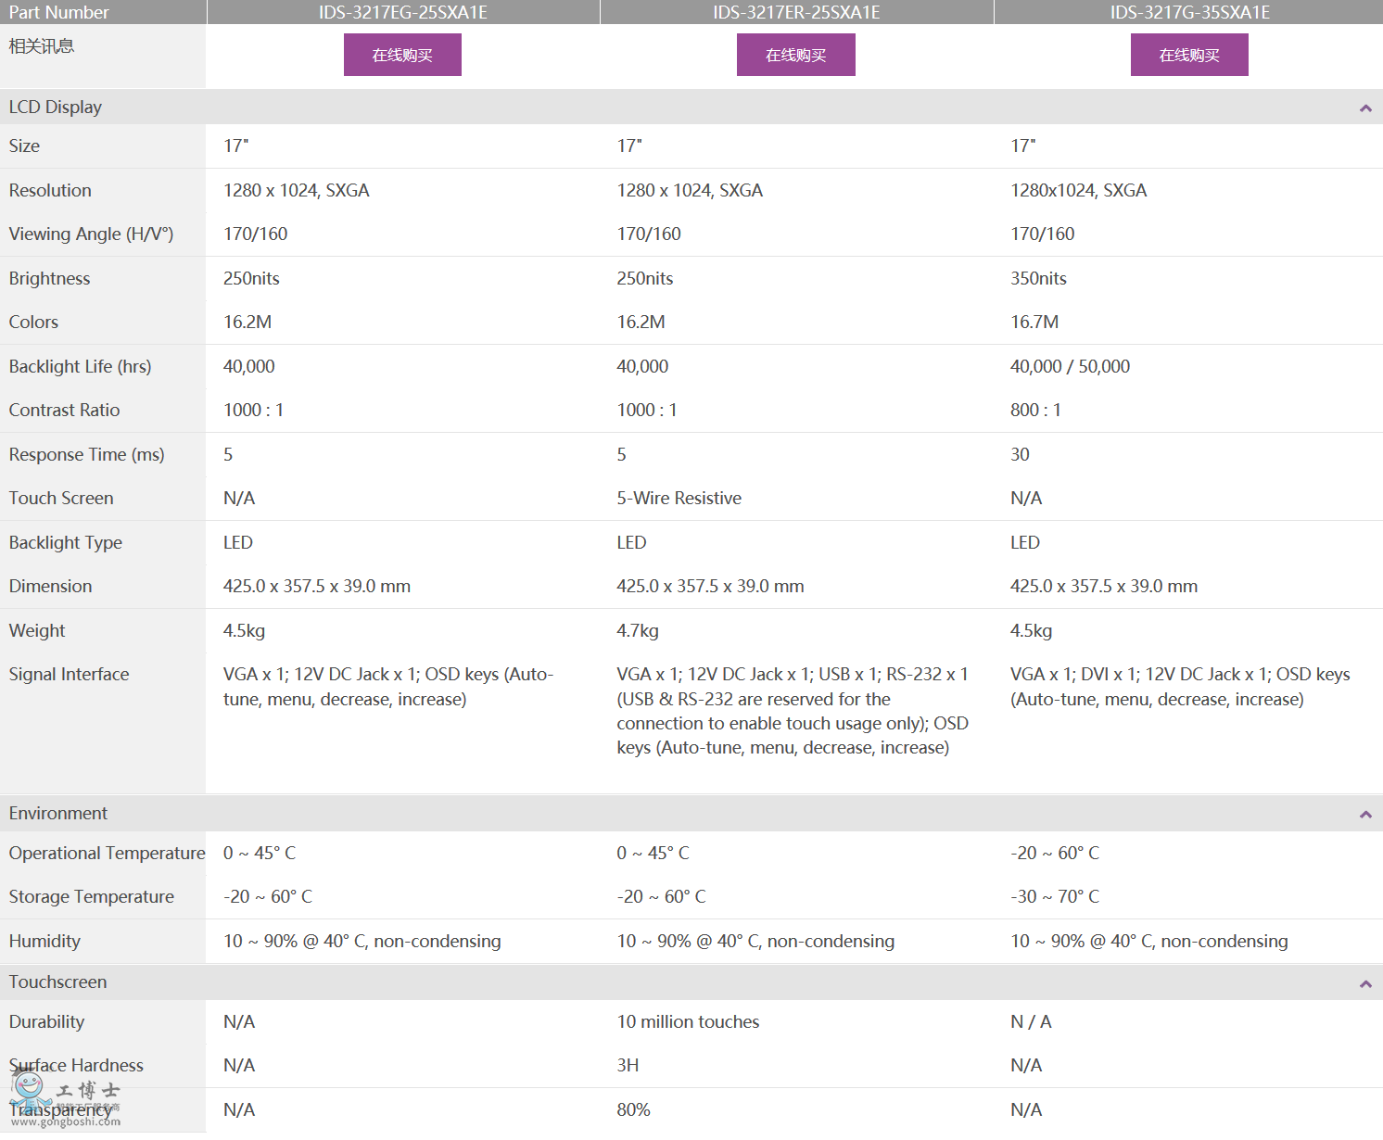Click the 350nits brightness value

pos(1038,279)
